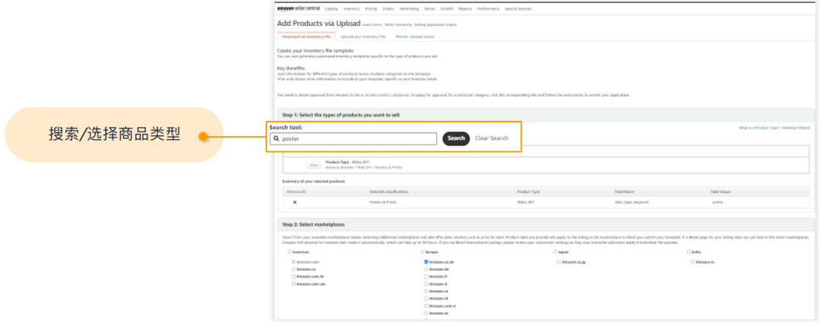Click the Remove All link
The image size is (821, 323).
pyautogui.click(x=296, y=192)
